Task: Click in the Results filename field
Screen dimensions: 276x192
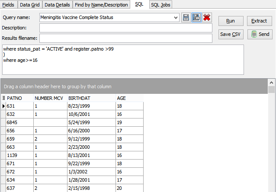Action: pyautogui.click(x=126, y=38)
